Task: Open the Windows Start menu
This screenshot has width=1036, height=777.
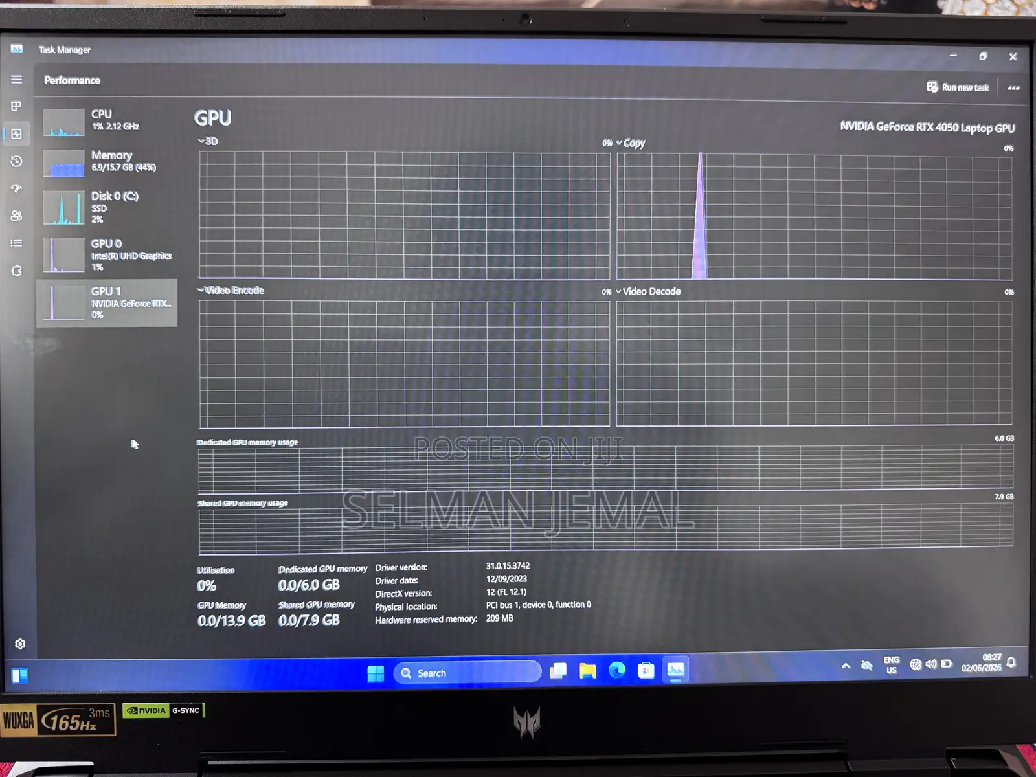Action: pos(376,673)
